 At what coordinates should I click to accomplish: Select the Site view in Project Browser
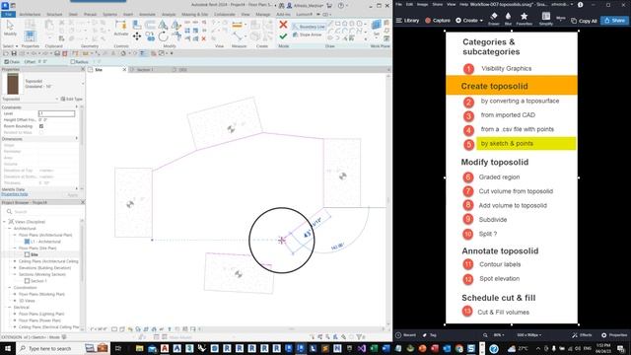[x=32, y=254]
